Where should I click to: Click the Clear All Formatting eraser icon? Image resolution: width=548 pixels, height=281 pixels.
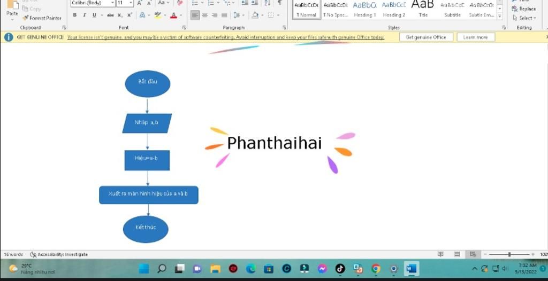(180, 3)
